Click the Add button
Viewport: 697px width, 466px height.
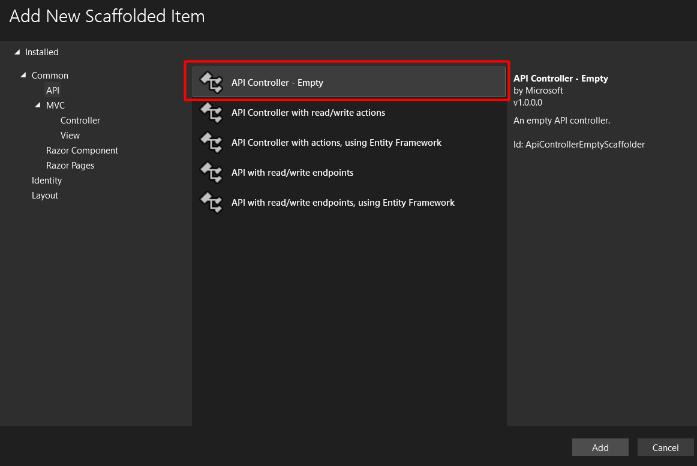point(600,447)
